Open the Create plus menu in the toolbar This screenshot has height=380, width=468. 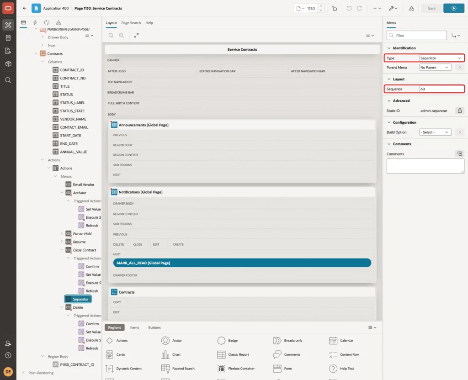coord(377,8)
